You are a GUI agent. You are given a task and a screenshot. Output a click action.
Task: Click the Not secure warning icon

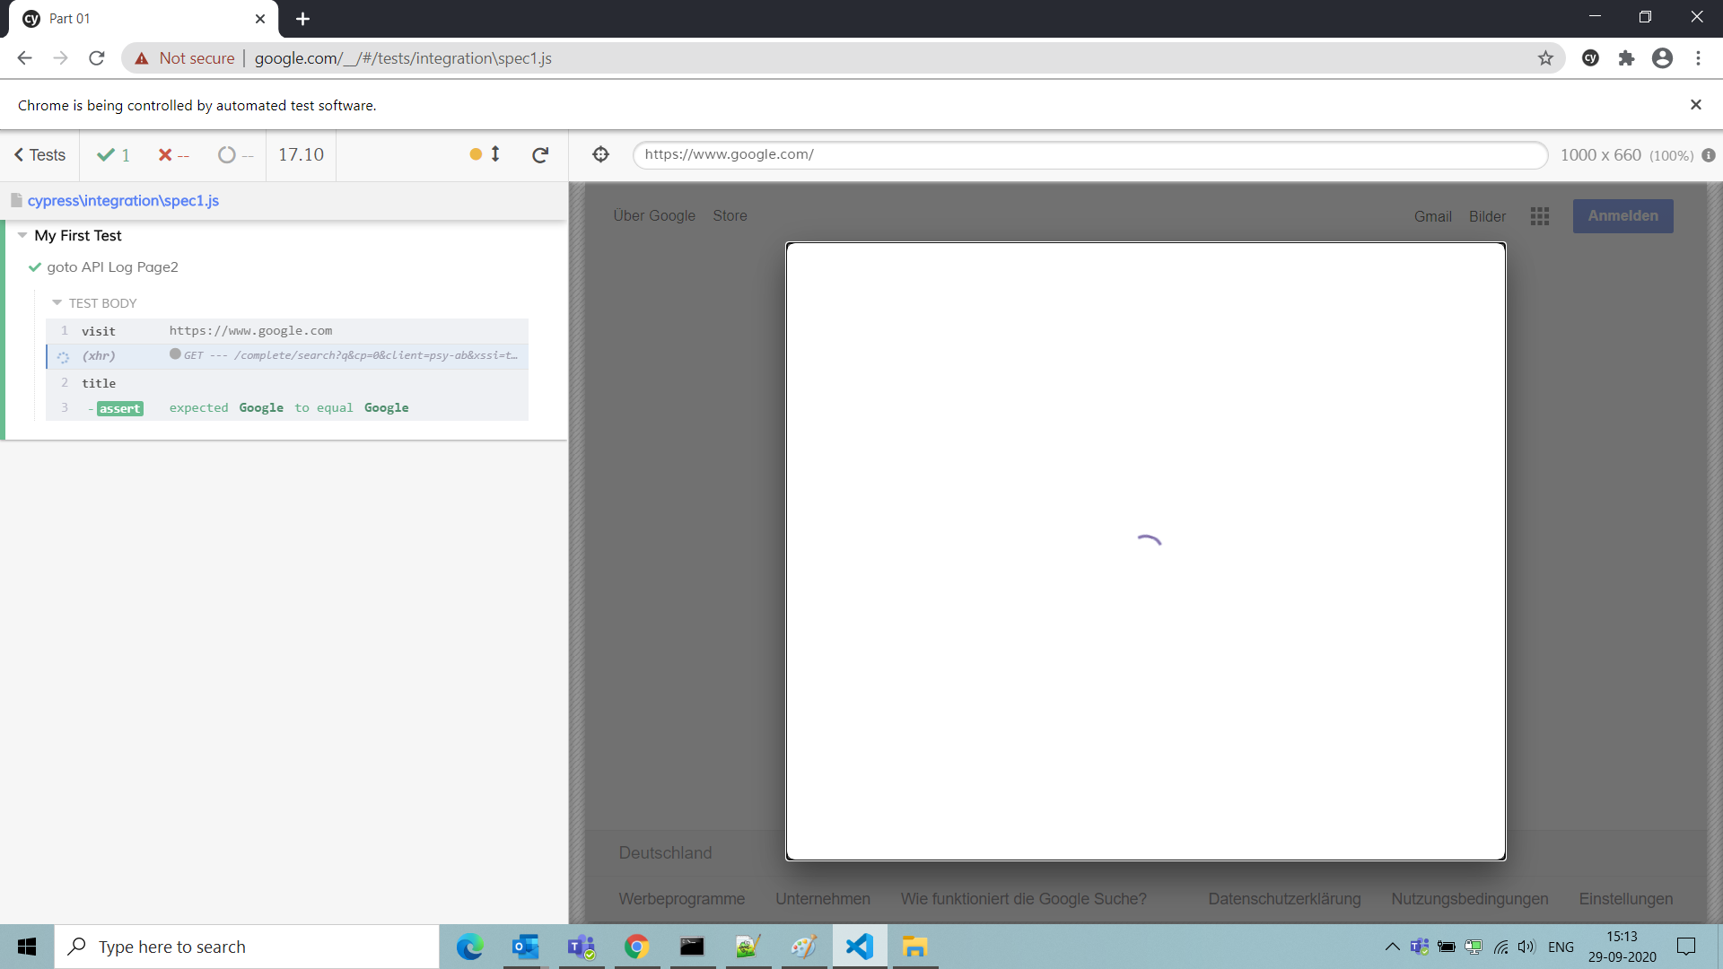click(x=141, y=58)
